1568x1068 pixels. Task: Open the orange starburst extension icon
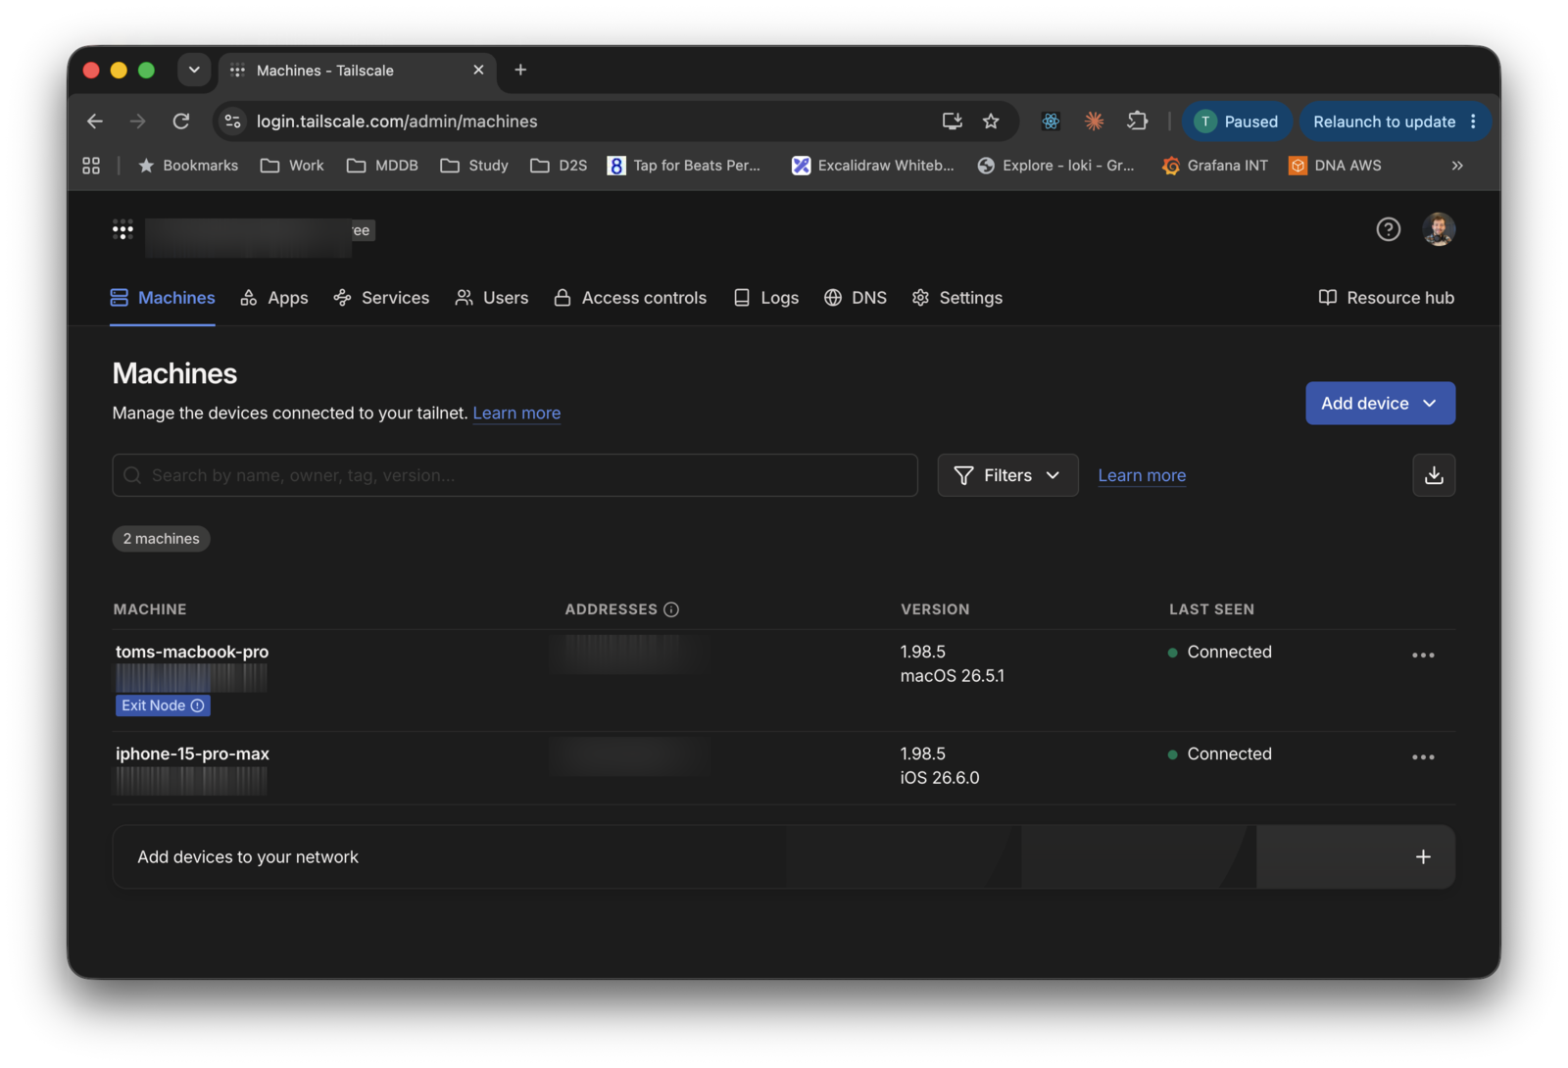[x=1094, y=121]
